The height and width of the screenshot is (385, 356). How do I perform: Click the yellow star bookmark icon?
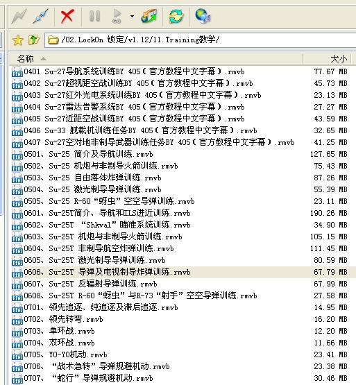pyautogui.click(x=18, y=40)
